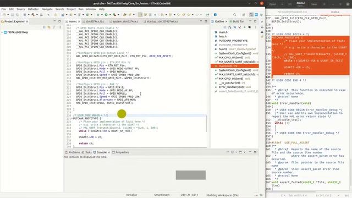Open the External Tools dropdown arrow
Screen dimensions: 352x198
click(x=118, y=15)
